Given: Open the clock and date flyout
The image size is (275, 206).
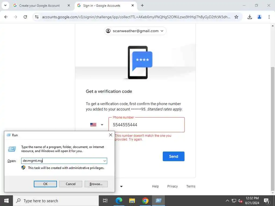Looking at the screenshot, I should (252, 201).
